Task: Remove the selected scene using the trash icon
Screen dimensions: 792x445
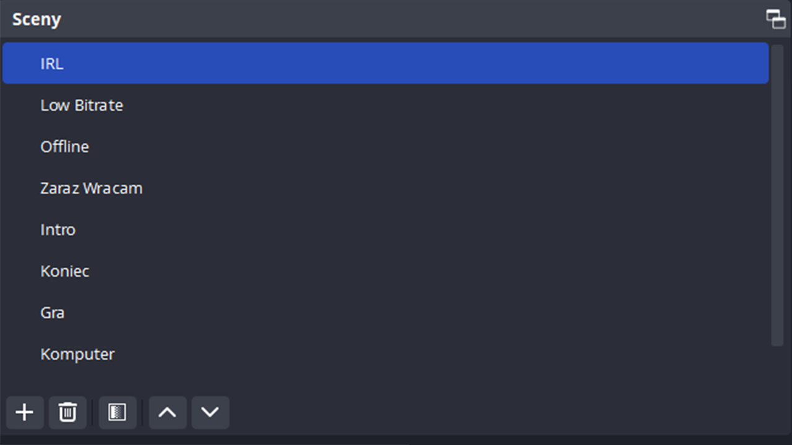Action: (67, 412)
